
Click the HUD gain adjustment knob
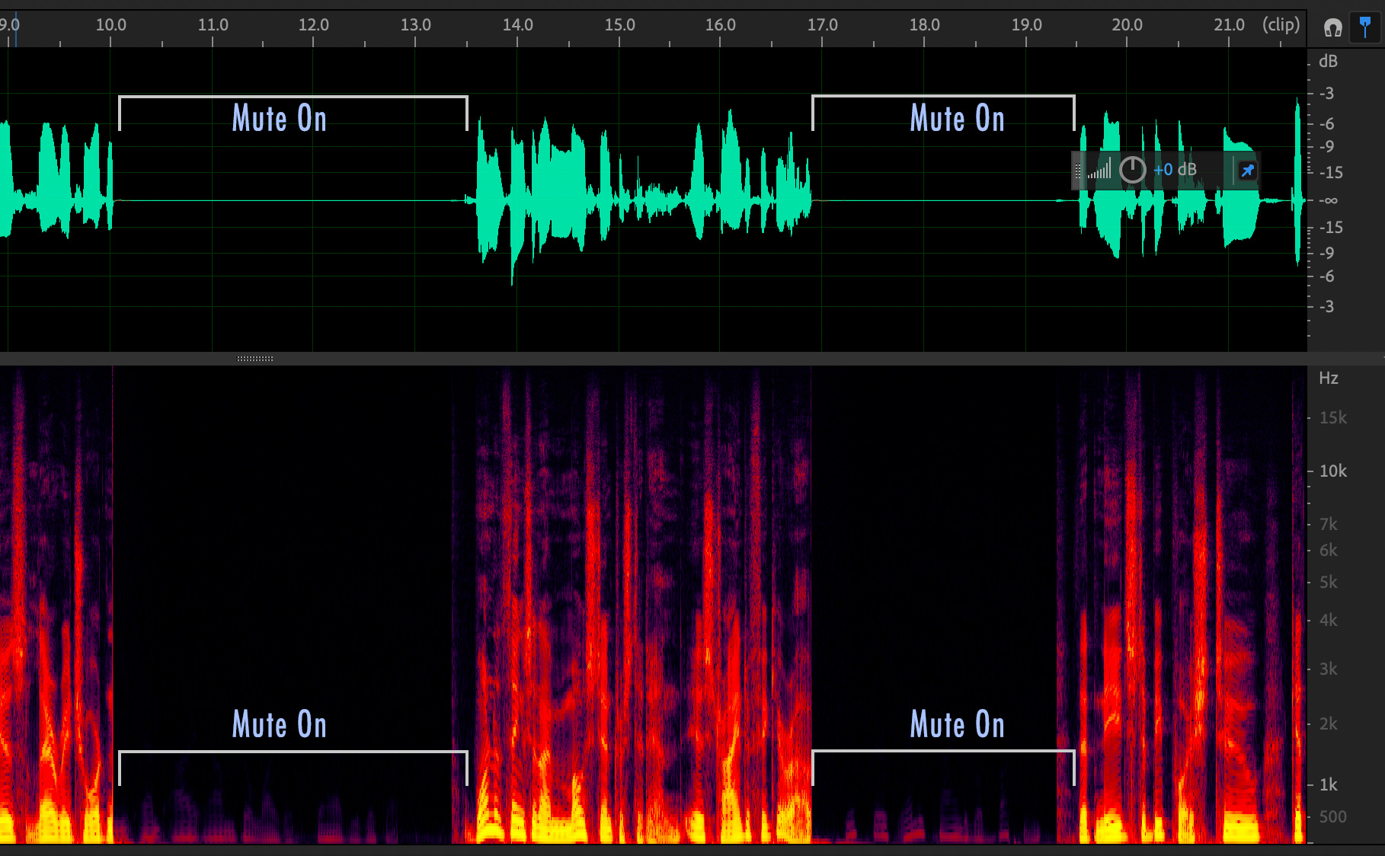tap(1132, 170)
